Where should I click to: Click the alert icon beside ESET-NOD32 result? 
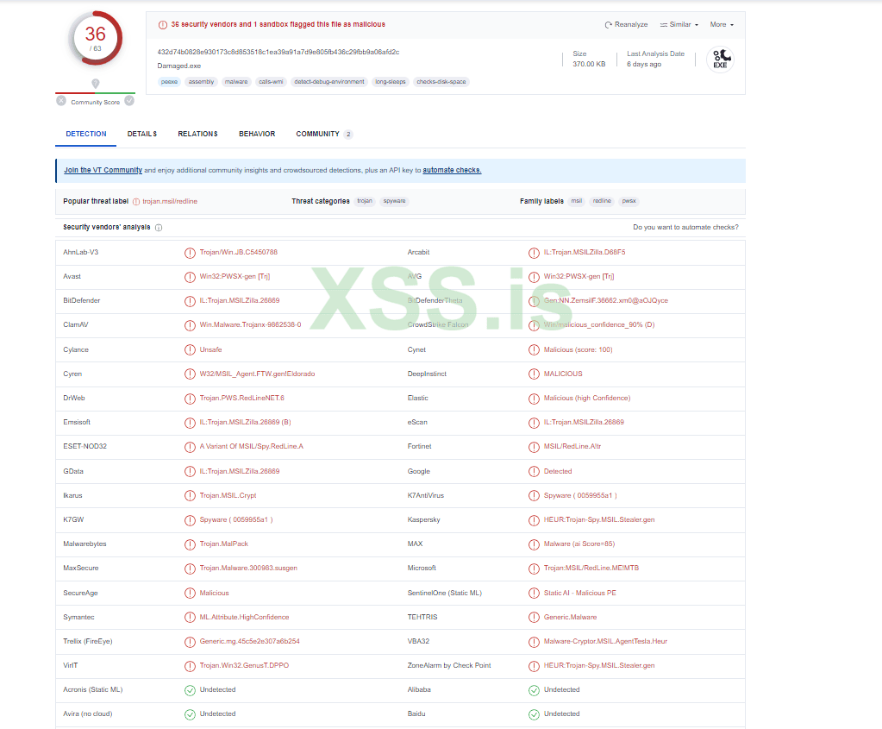191,447
